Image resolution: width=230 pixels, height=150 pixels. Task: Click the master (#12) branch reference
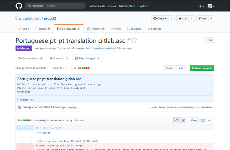tap(26, 100)
